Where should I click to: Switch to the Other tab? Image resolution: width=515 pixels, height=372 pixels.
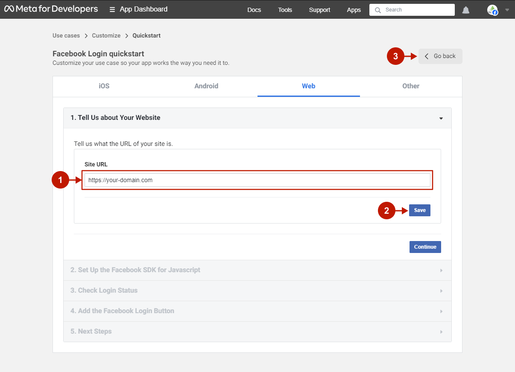411,86
